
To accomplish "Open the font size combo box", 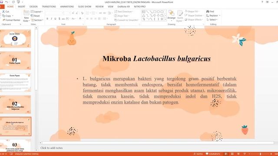I will [x=67, y=13].
